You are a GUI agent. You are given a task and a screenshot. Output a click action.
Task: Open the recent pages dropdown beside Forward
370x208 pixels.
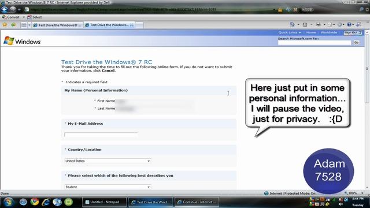[x=19, y=10]
